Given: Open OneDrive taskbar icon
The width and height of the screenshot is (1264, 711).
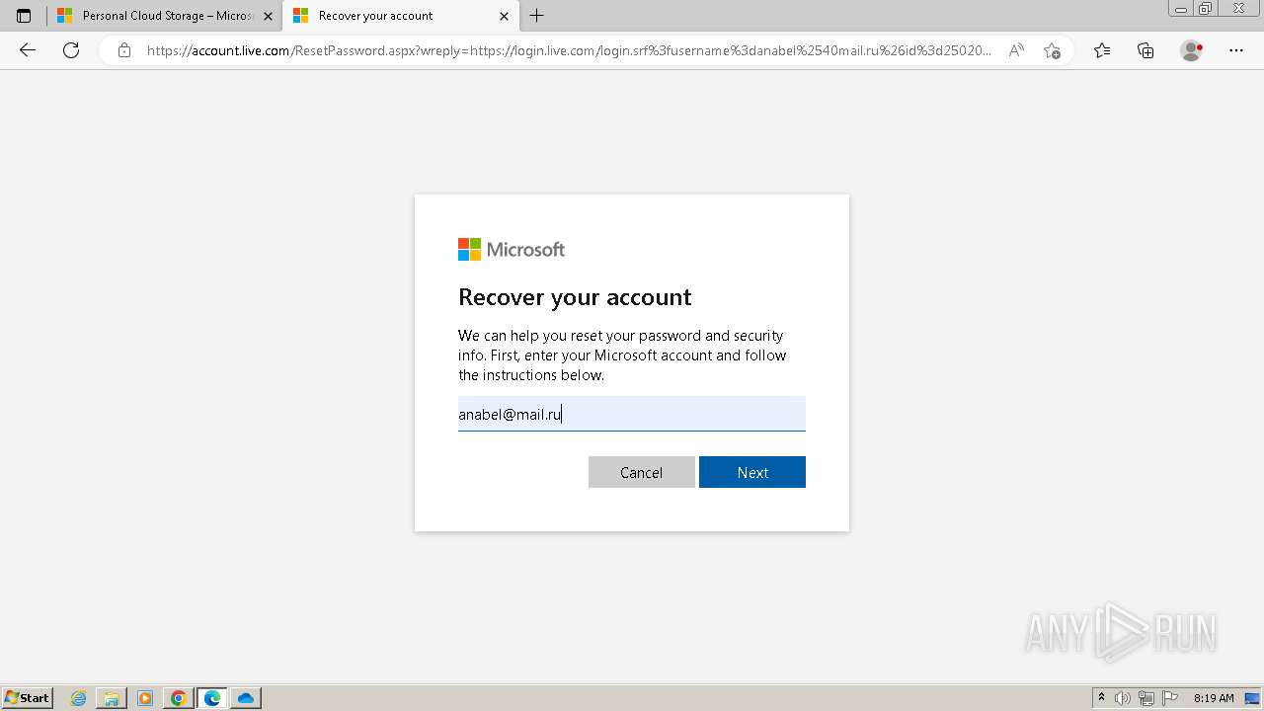Looking at the screenshot, I should click(246, 698).
